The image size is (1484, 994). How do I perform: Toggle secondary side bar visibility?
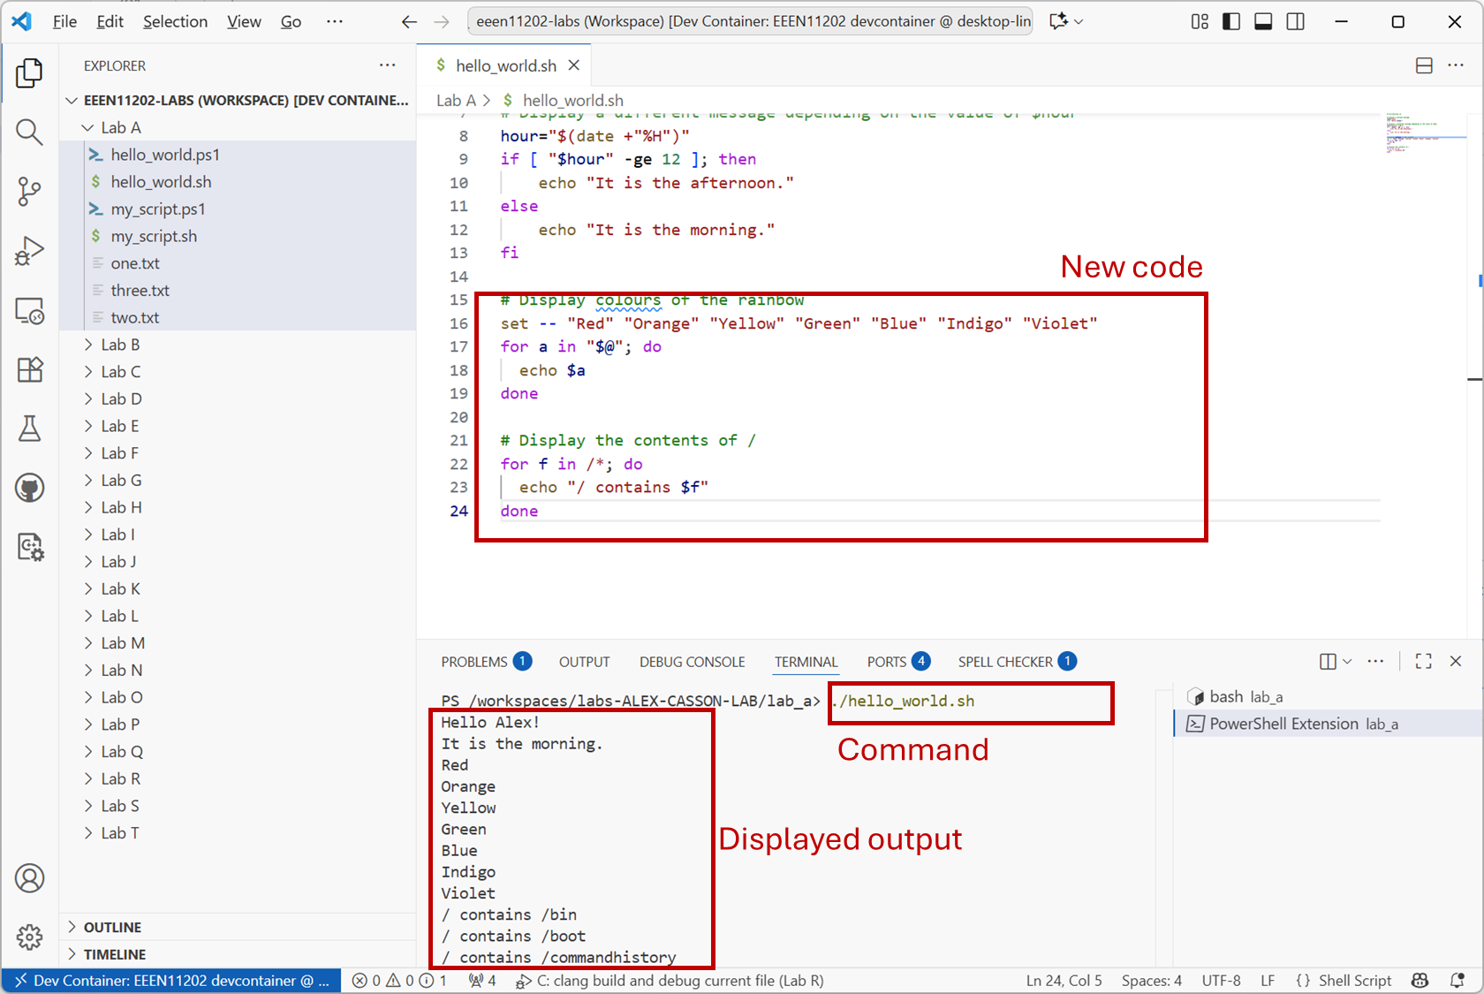tap(1295, 21)
